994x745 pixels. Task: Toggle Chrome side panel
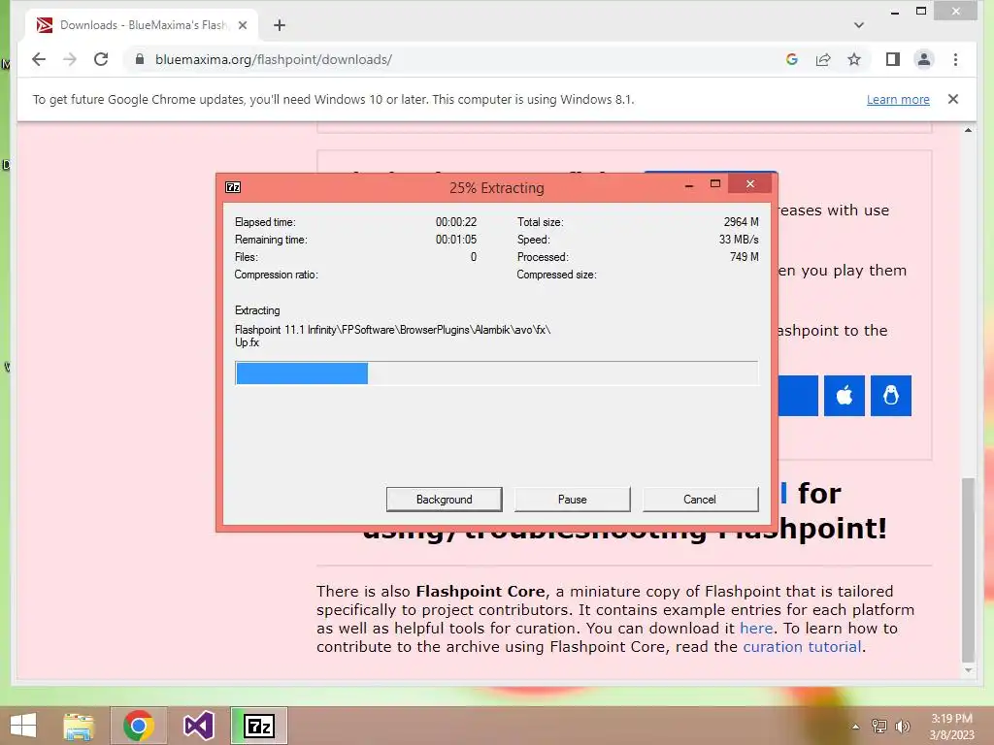pyautogui.click(x=893, y=59)
